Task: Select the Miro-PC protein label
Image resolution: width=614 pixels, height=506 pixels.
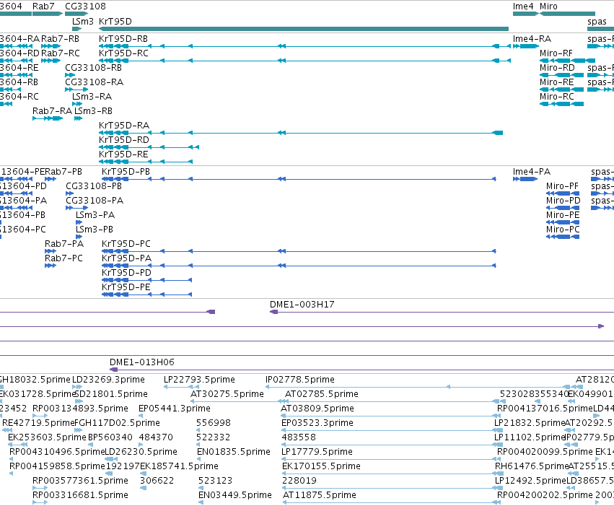Action: click(x=563, y=230)
